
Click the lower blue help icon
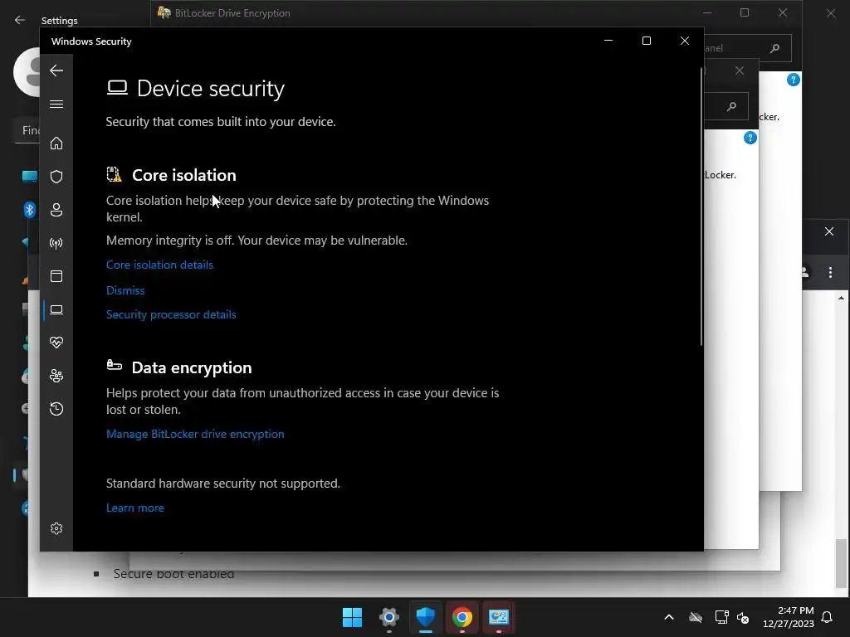(x=750, y=138)
